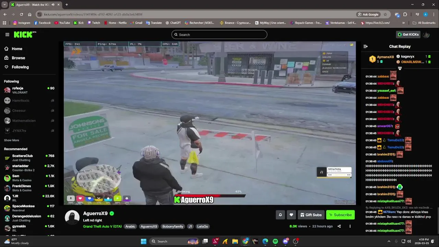Select the LetsGo tag
439x247 pixels.
[202, 226]
